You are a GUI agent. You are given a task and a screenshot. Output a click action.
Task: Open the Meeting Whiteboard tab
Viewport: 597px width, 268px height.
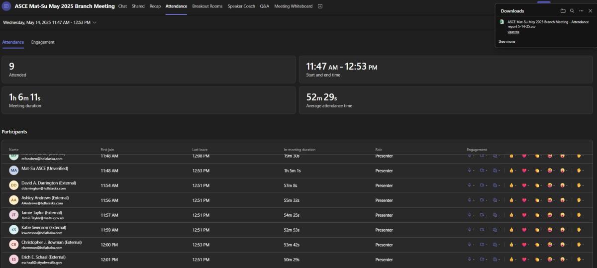coord(294,6)
